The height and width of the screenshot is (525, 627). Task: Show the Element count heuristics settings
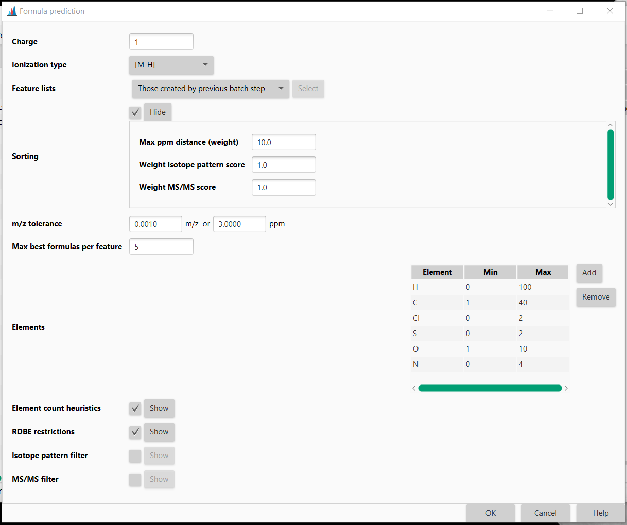159,408
